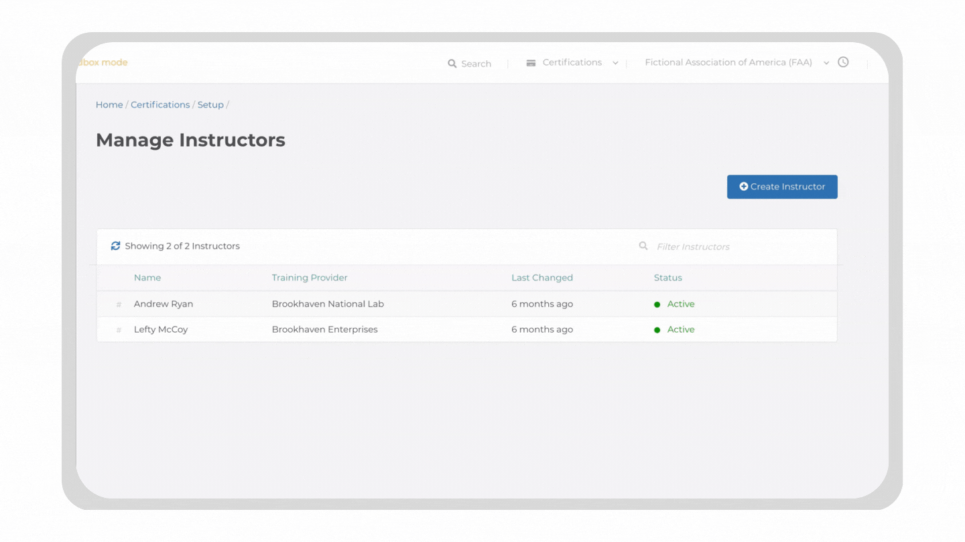The width and height of the screenshot is (965, 542).
Task: Open the clock history icon
Action: coord(843,62)
